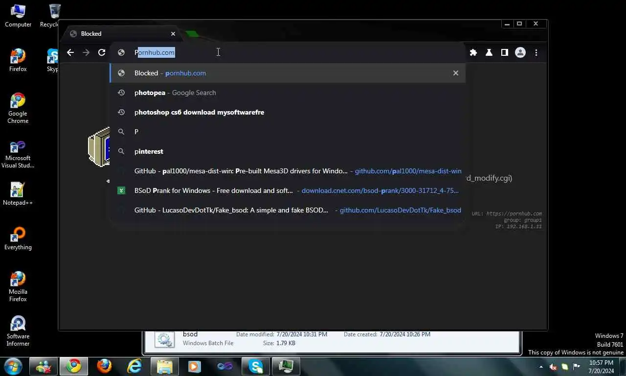The height and width of the screenshot is (376, 626).
Task: Choose the pinterest search suggestion
Action: pos(288,151)
